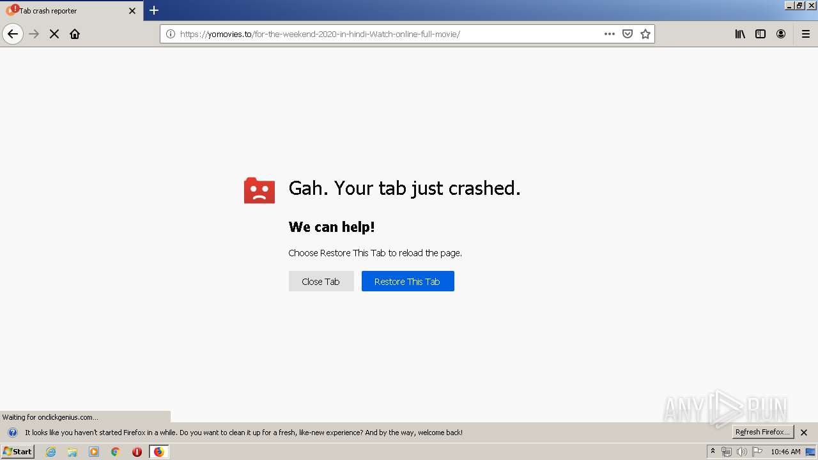Viewport: 818px width, 460px height.
Task: Open the Firefox hamburger menu
Action: tap(806, 34)
